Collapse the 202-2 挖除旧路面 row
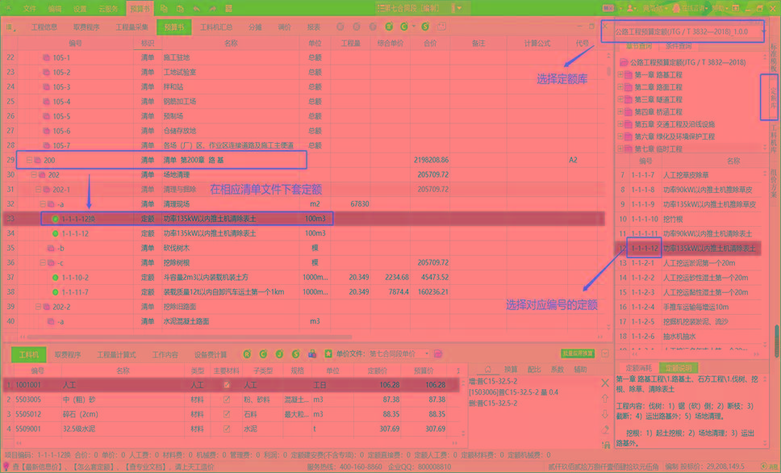The width and height of the screenshot is (781, 473). [x=39, y=307]
